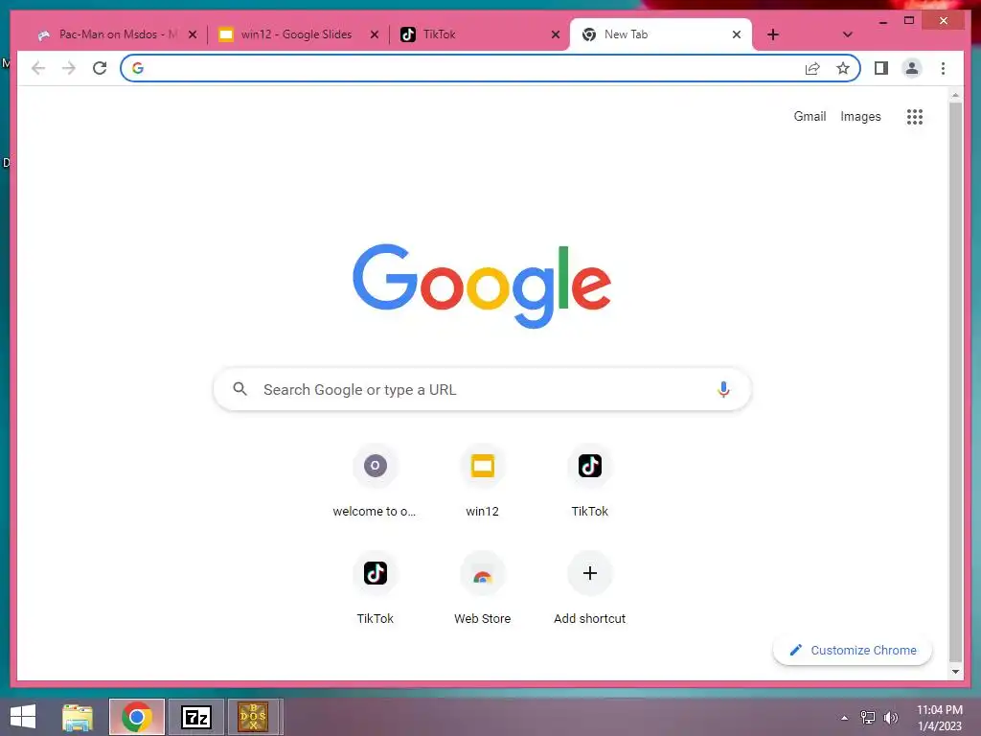
Task: Click the Customize Chrome button
Action: pyautogui.click(x=852, y=651)
